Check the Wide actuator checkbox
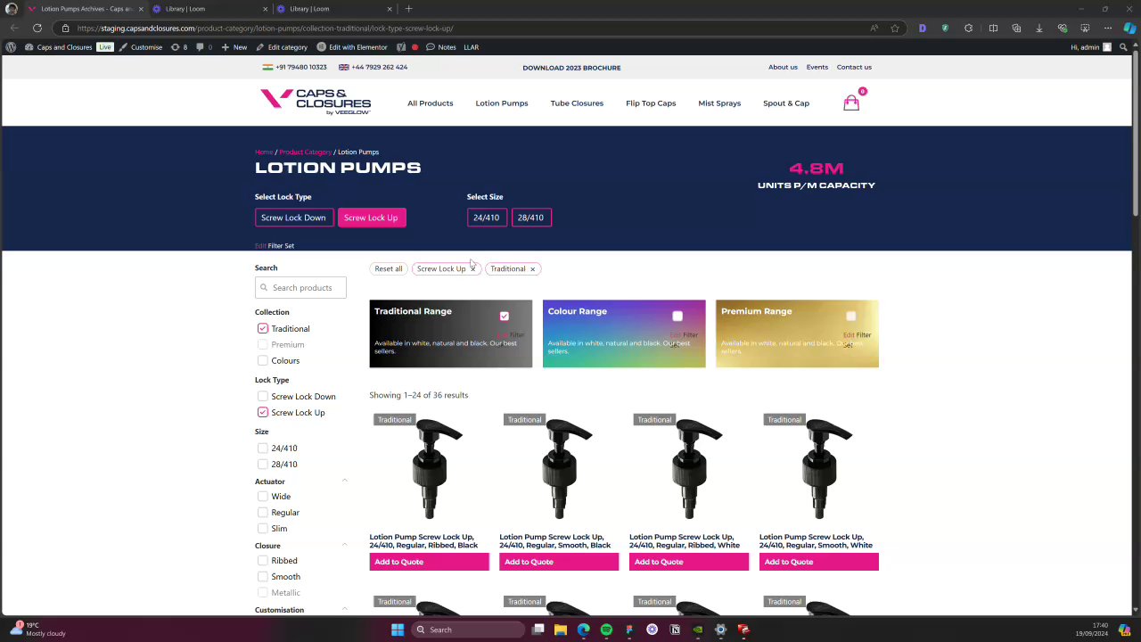Screen dimensions: 1141x642 (x=262, y=497)
